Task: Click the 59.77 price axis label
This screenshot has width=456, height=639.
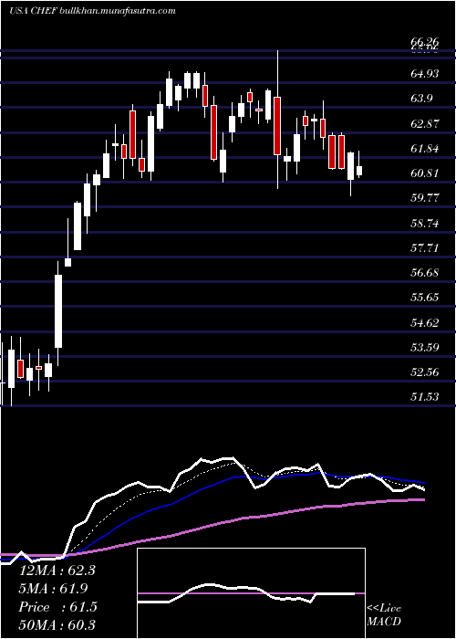Action: pyautogui.click(x=425, y=198)
